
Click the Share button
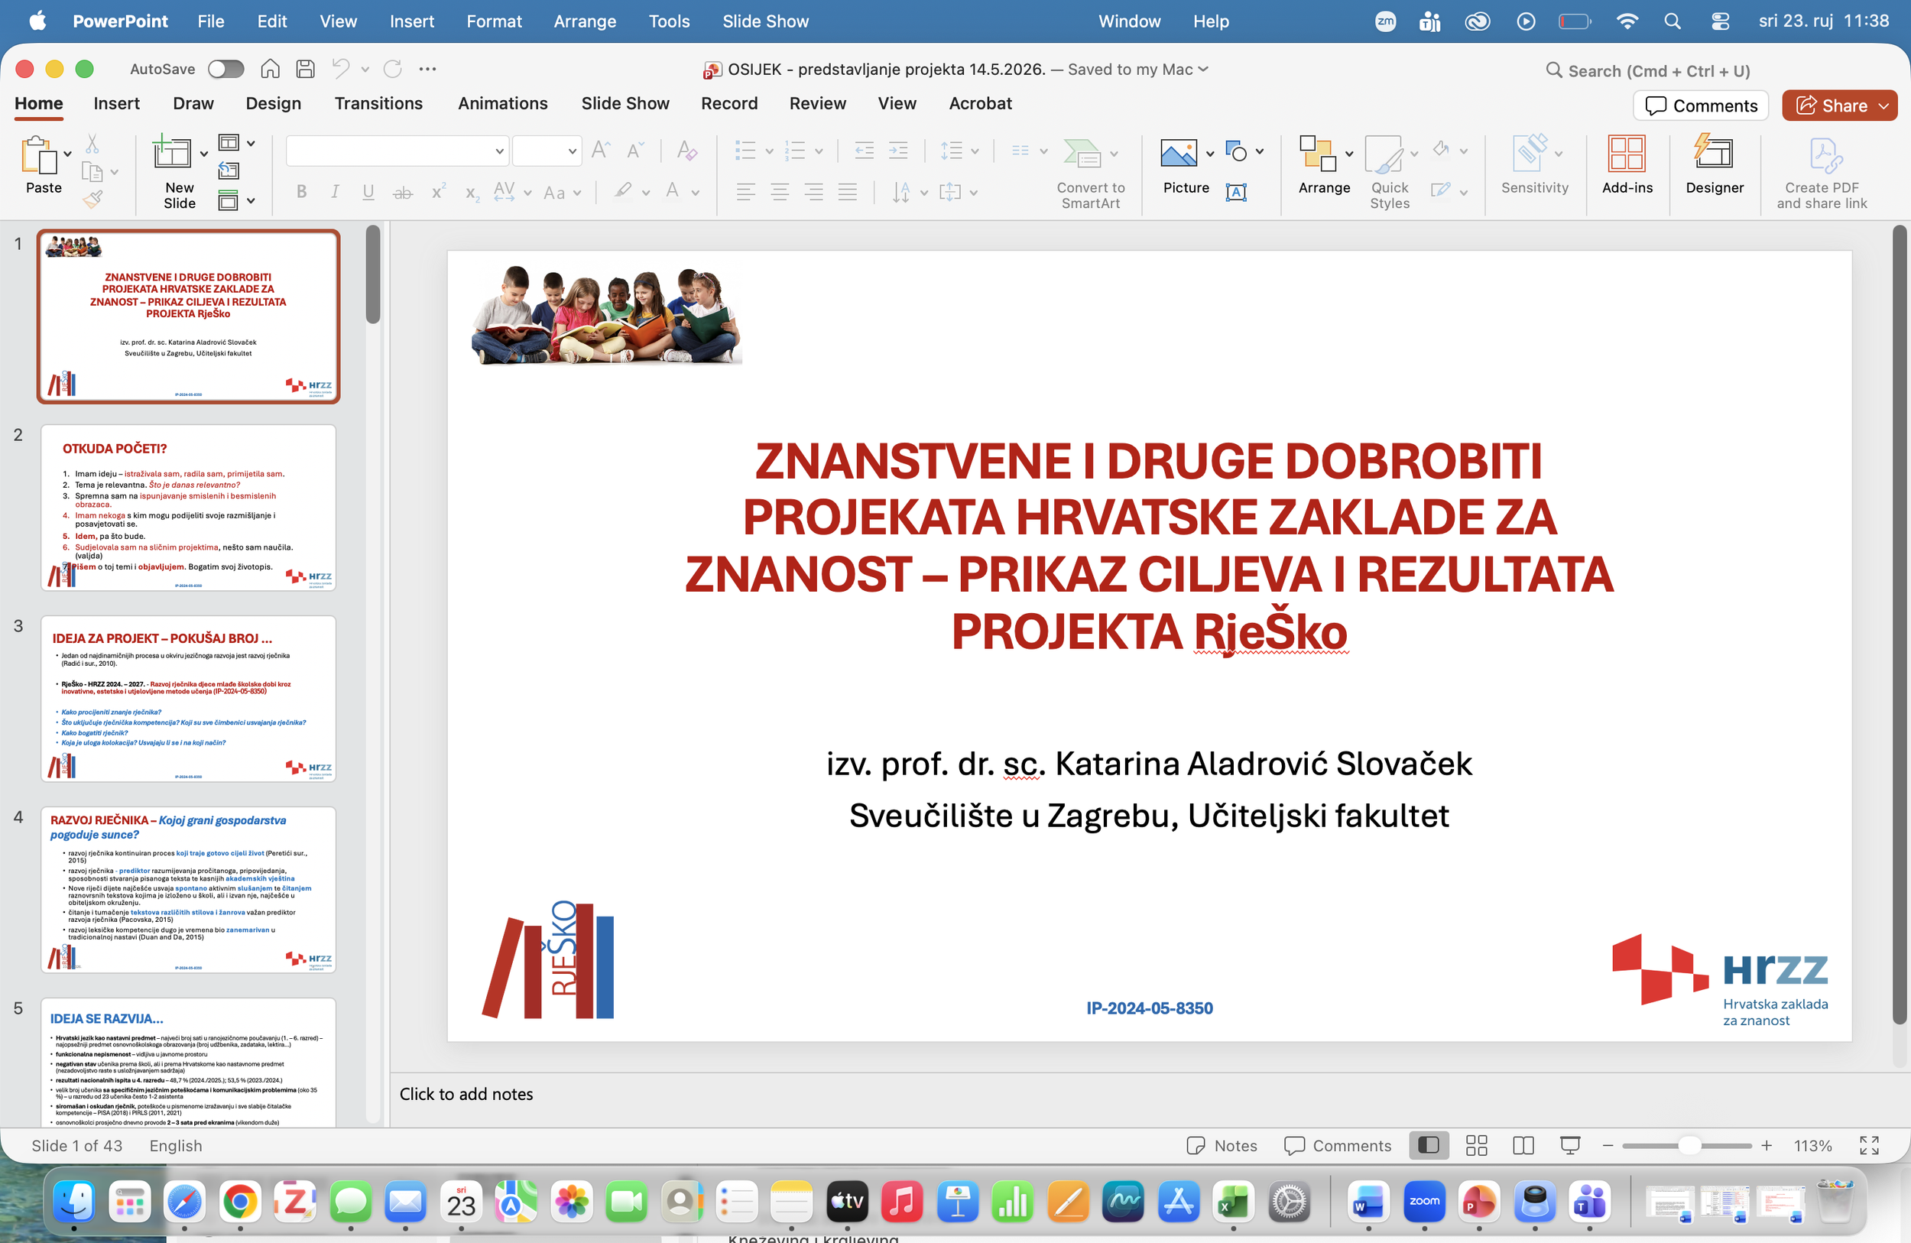(1832, 106)
